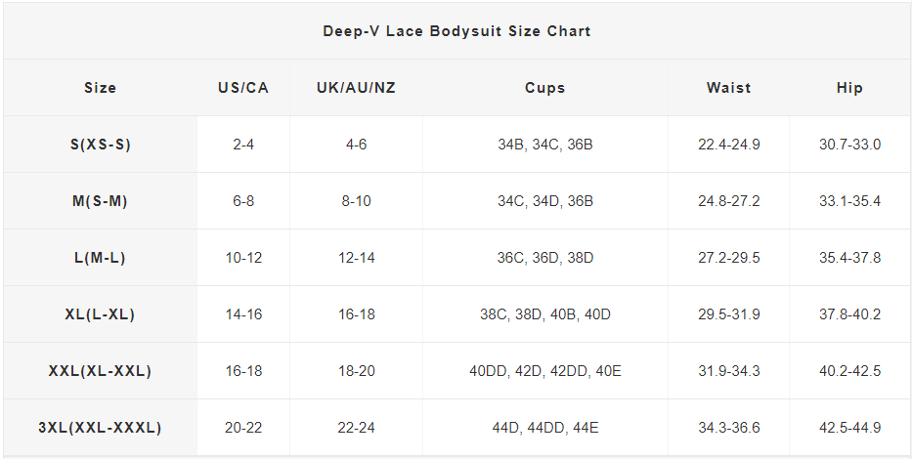Select the S(XS-S) size row label
912x459 pixels.
click(100, 145)
